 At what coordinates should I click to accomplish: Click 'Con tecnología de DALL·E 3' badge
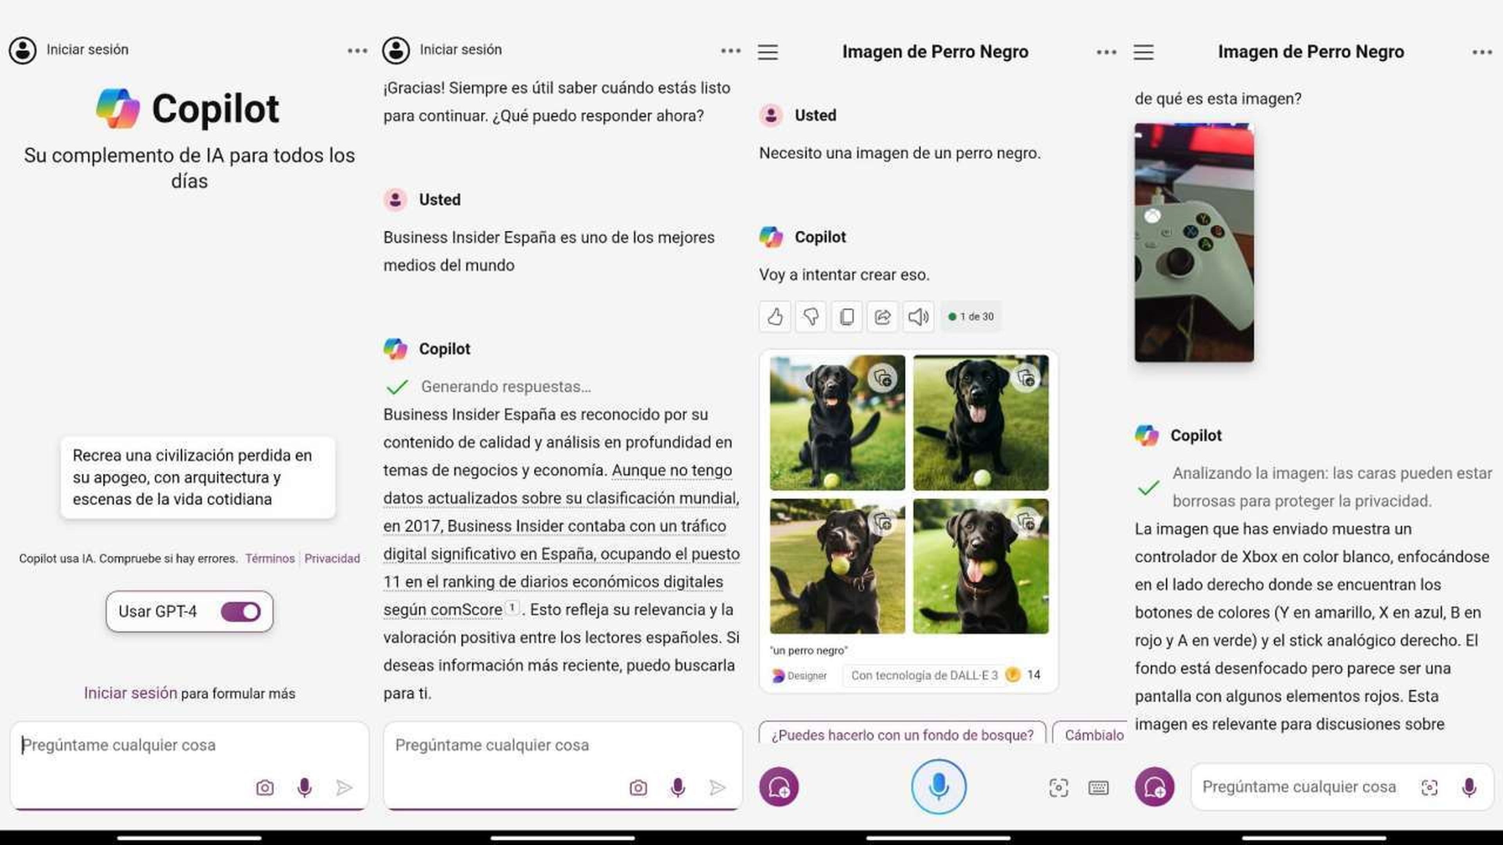924,675
